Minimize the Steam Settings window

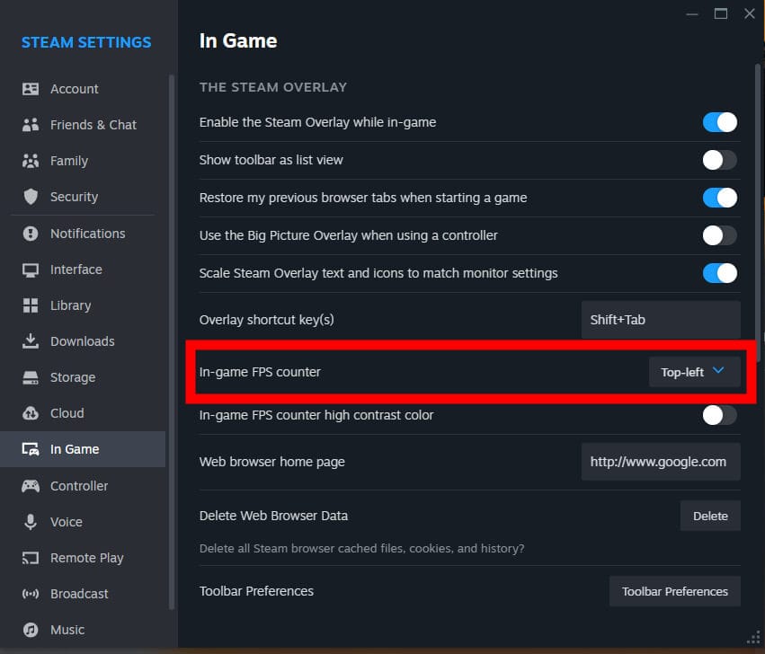pos(692,14)
